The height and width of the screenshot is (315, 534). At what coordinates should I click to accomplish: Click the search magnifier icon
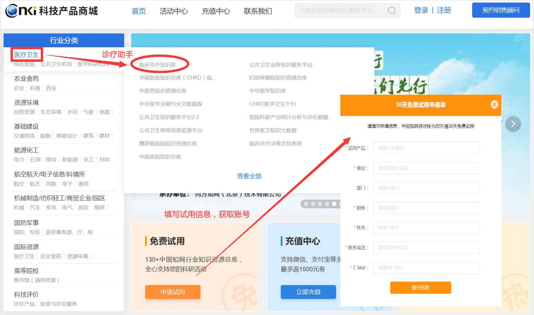pyautogui.click(x=392, y=11)
